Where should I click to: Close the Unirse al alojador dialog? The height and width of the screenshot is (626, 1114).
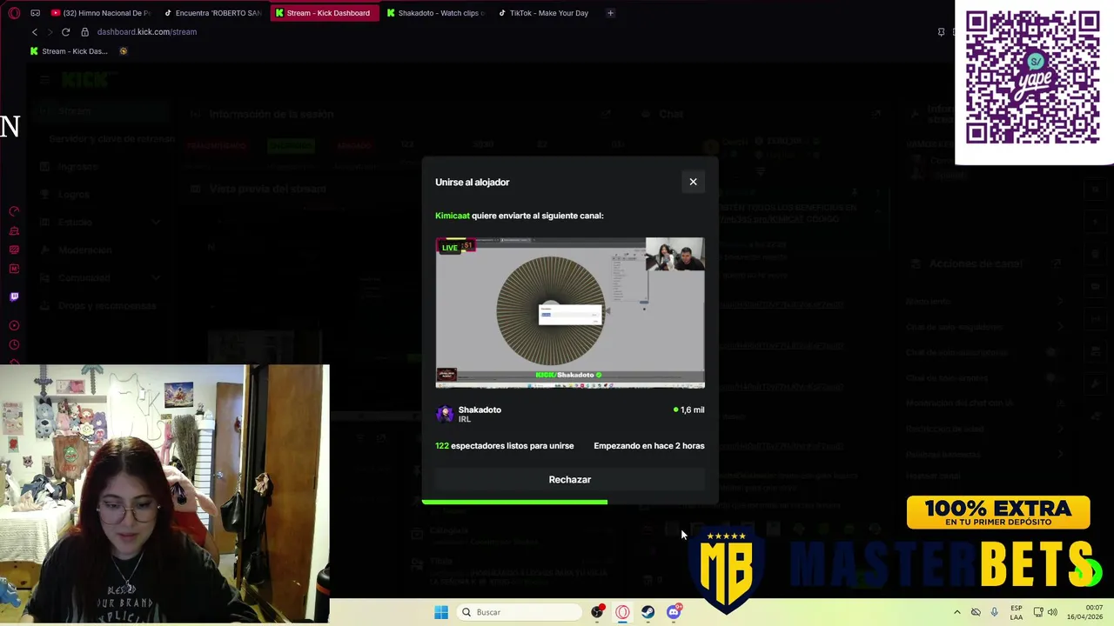tap(693, 182)
